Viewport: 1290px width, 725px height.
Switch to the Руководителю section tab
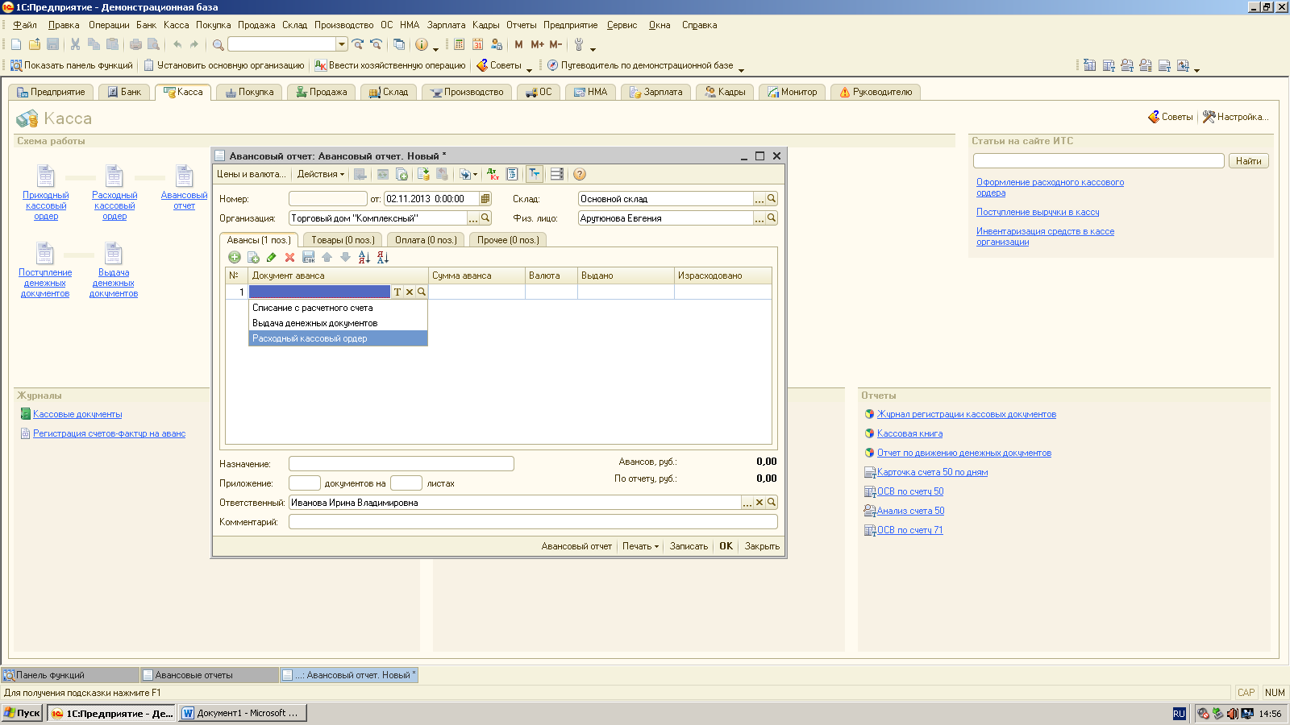point(876,92)
